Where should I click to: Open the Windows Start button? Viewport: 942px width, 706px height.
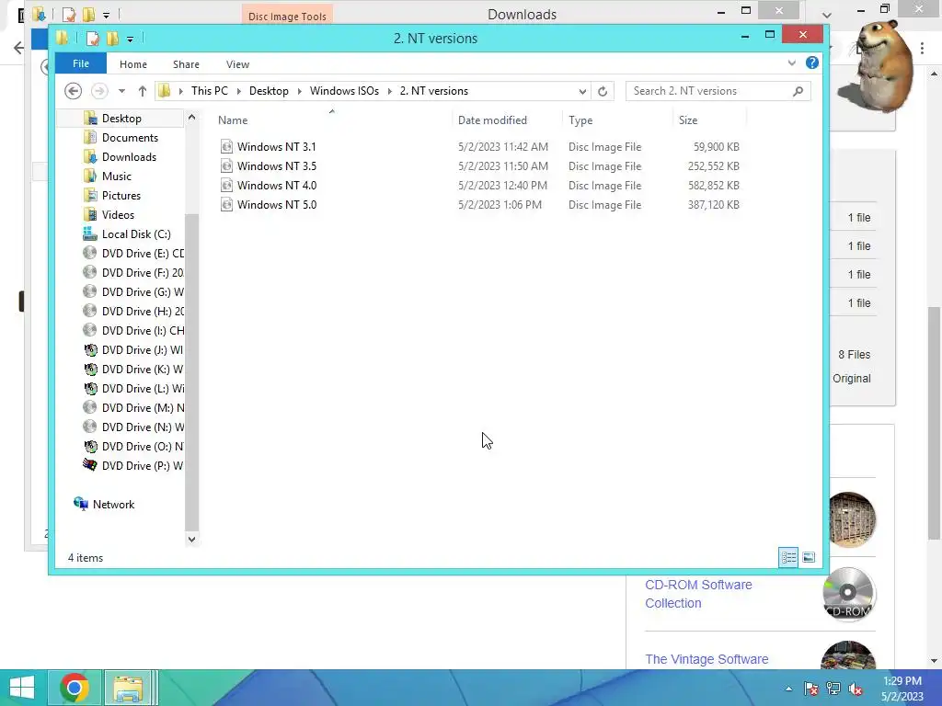point(22,688)
